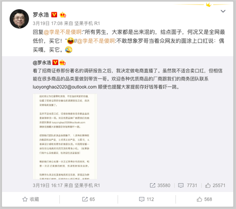Click the red V verified badge beside top username

coord(54,15)
